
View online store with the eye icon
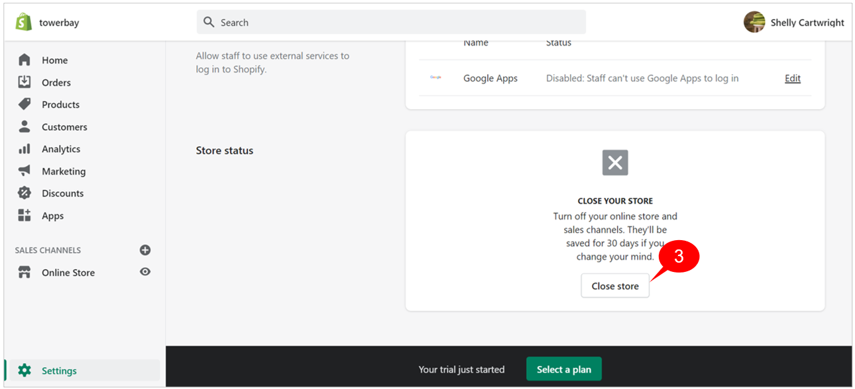[x=145, y=272]
